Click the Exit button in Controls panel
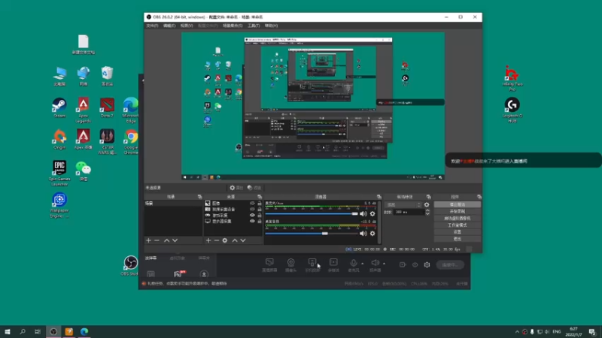The width and height of the screenshot is (602, 338). pos(458,239)
